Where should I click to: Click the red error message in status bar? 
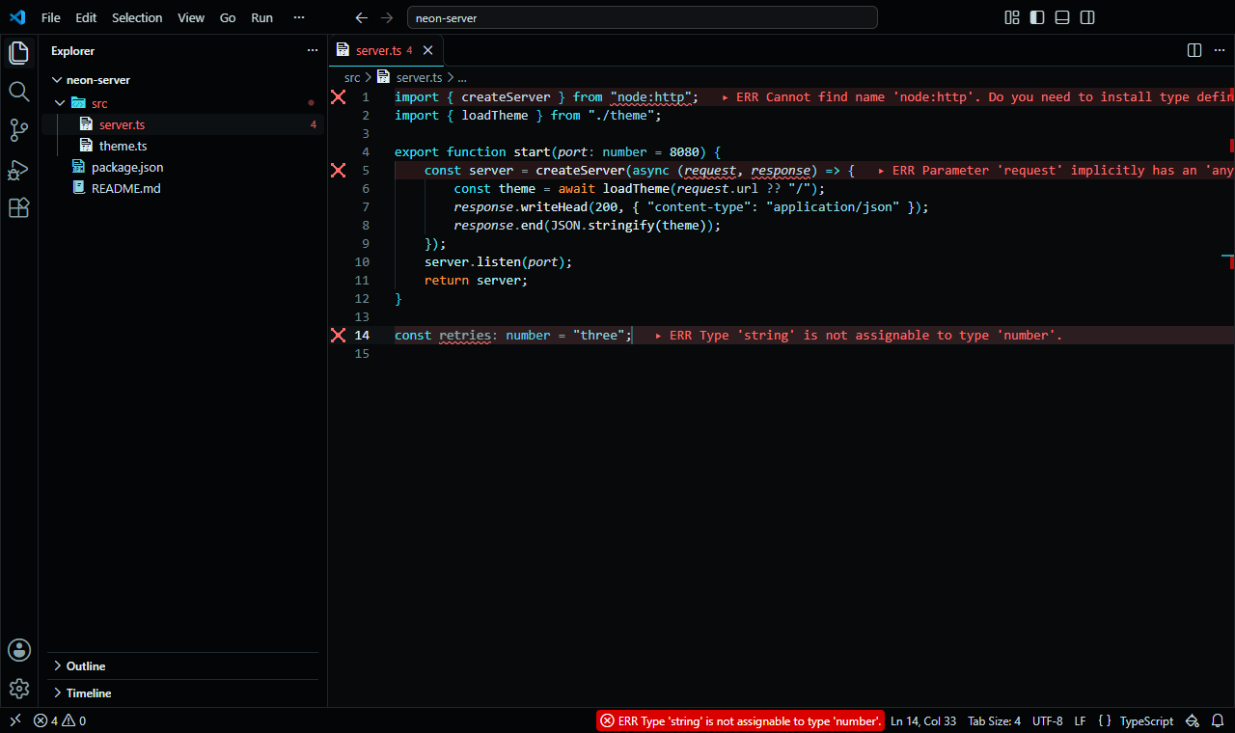(740, 720)
